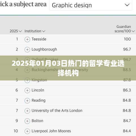Sort by the 2025 rank column
The width and height of the screenshot is (136, 136).
point(16,31)
